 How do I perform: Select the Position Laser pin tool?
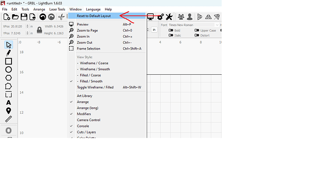click(8, 111)
